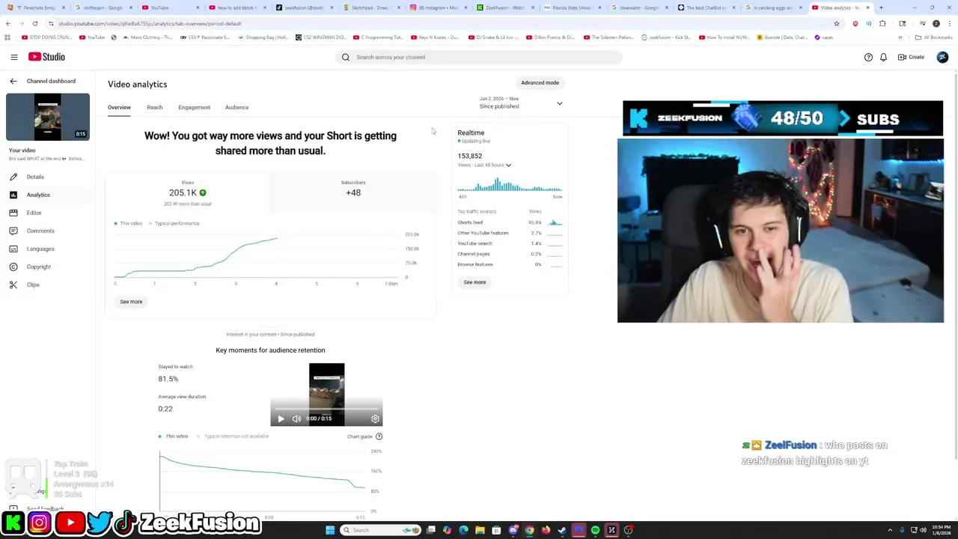
Task: Open the Windows Start menu
Action: (330, 530)
